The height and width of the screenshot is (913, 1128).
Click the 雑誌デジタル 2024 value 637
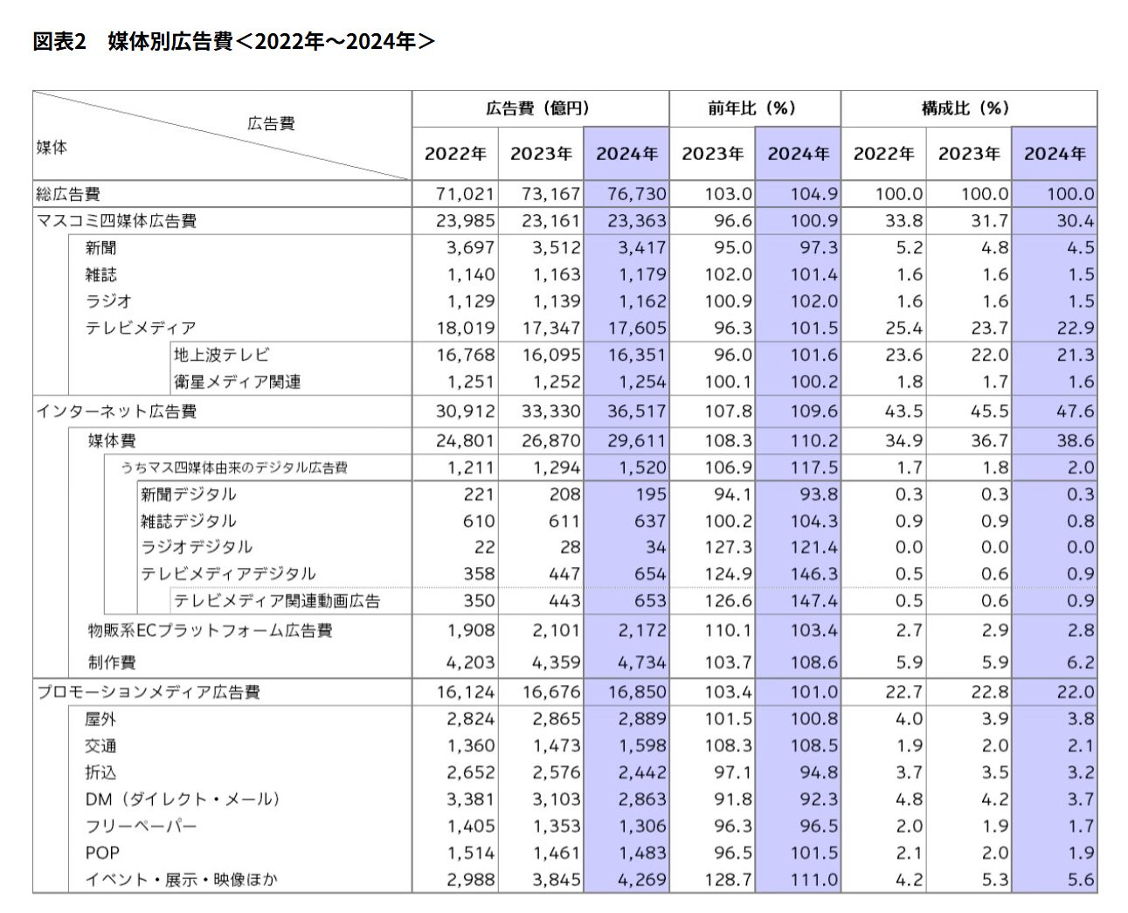click(x=651, y=521)
